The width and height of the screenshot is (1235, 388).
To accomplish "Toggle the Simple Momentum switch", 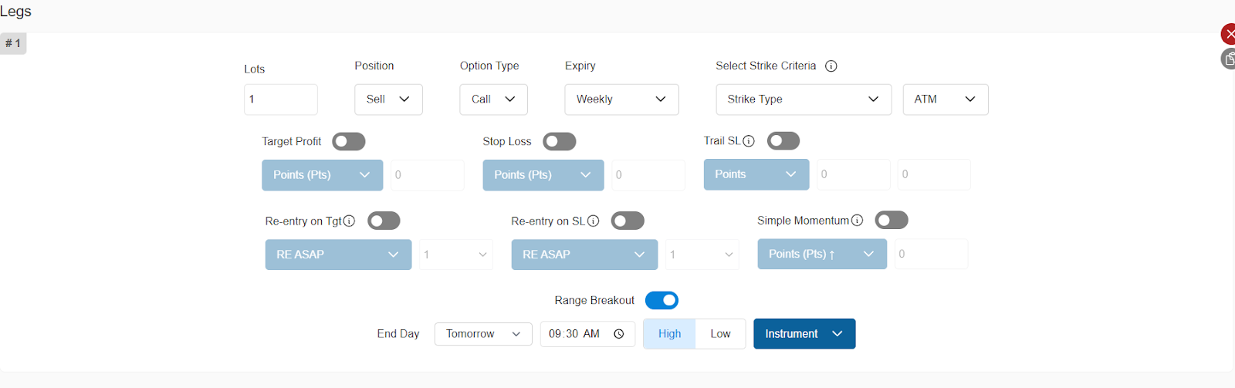I will point(891,221).
